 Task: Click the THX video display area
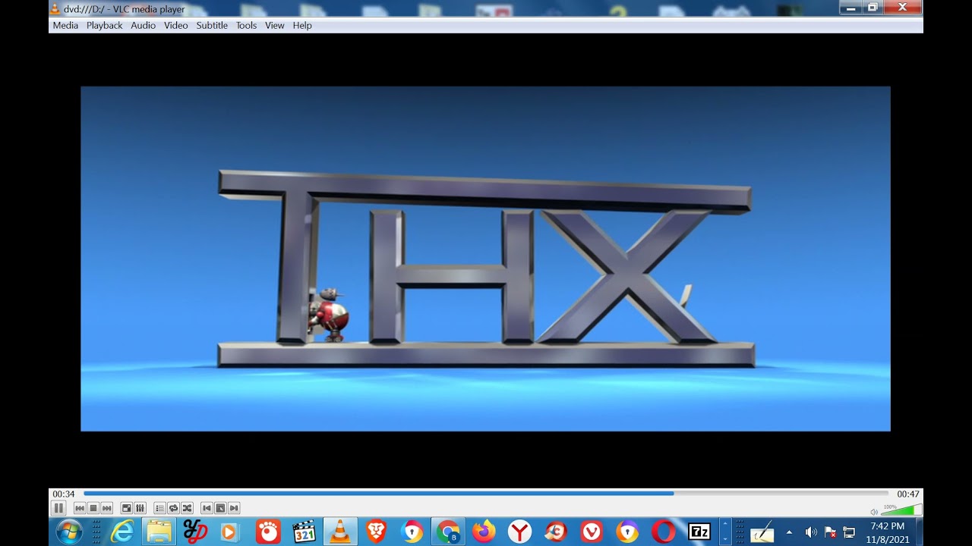485,259
